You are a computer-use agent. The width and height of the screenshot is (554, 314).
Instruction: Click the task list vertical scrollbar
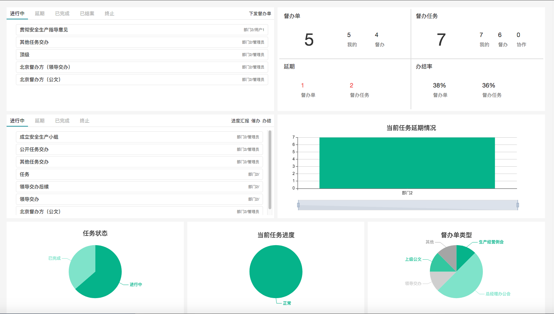pos(270,169)
